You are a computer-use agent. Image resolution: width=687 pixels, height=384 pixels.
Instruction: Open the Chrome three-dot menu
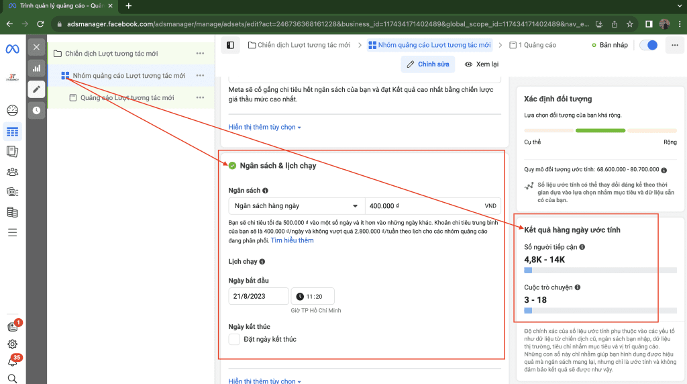pyautogui.click(x=680, y=24)
